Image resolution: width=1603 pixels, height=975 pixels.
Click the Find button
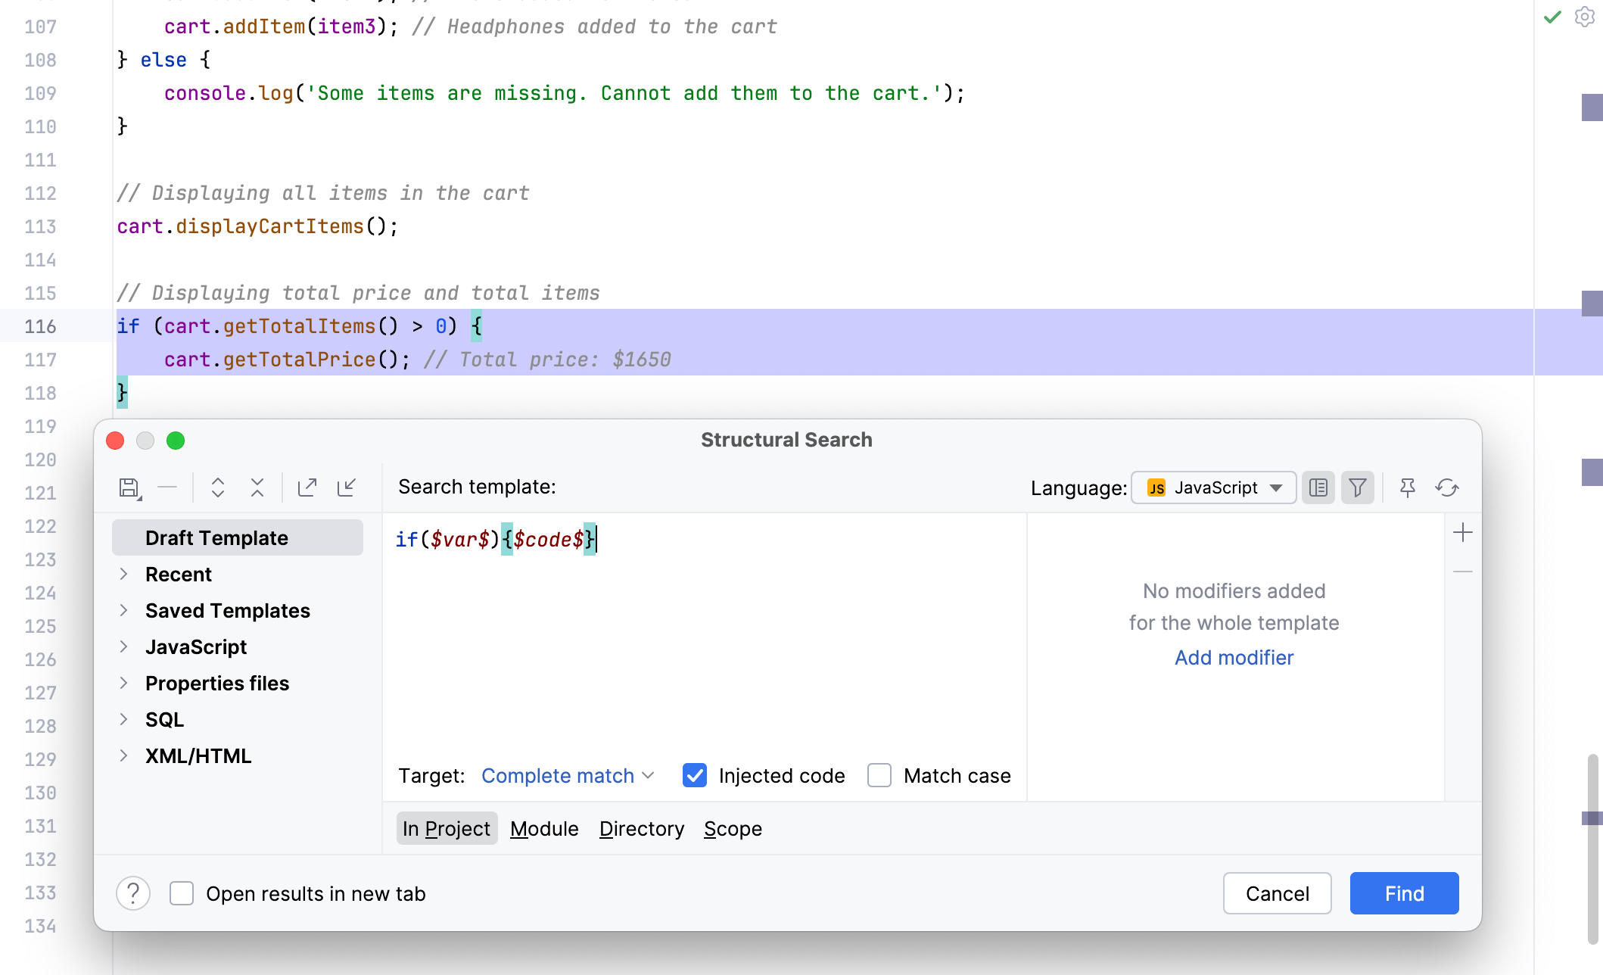pyautogui.click(x=1403, y=893)
